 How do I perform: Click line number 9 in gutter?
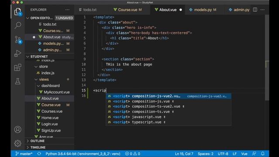click(x=85, y=59)
